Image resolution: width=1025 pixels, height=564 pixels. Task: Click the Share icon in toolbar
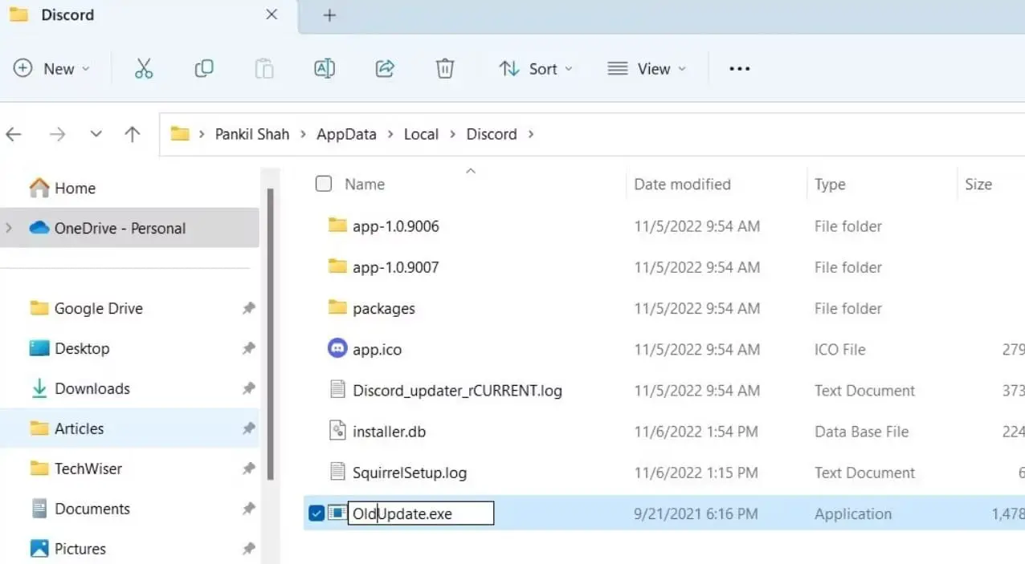pos(385,69)
